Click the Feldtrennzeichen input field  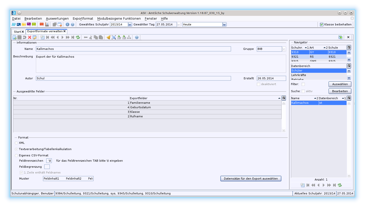point(49,160)
